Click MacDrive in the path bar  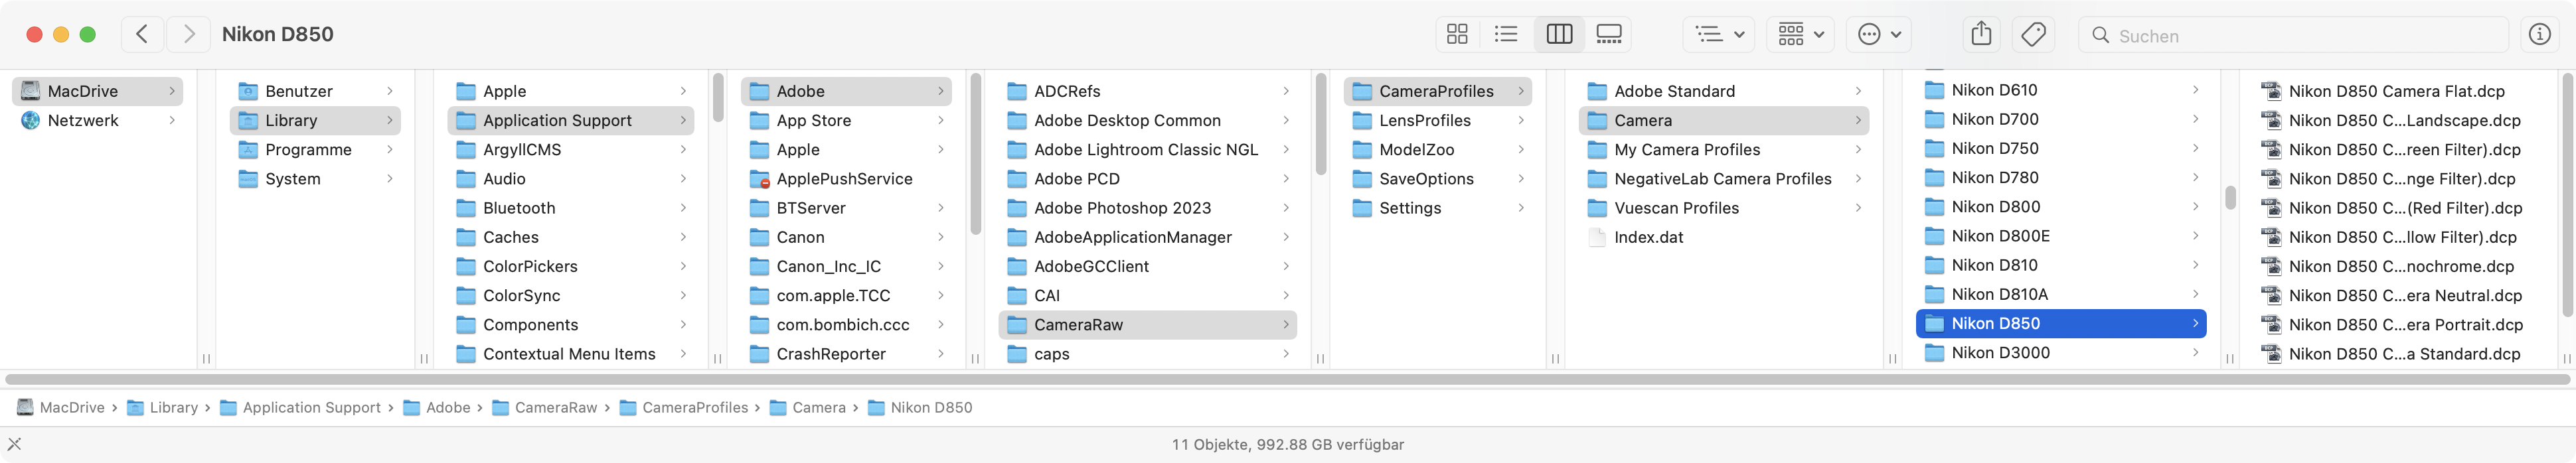61,407
